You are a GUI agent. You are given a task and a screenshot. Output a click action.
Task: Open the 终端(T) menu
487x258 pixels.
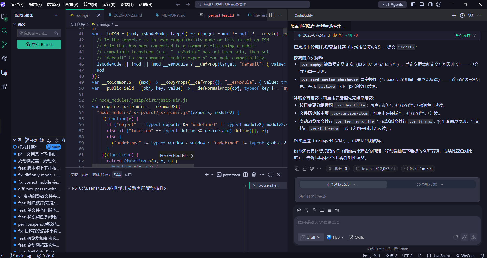pos(127,4)
